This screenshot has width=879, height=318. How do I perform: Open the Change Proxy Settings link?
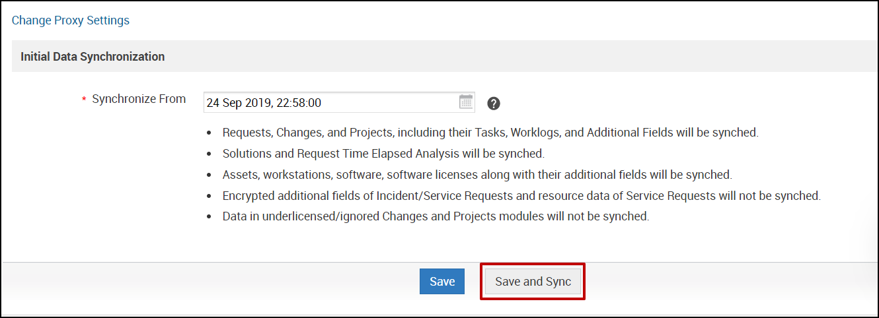tap(71, 20)
